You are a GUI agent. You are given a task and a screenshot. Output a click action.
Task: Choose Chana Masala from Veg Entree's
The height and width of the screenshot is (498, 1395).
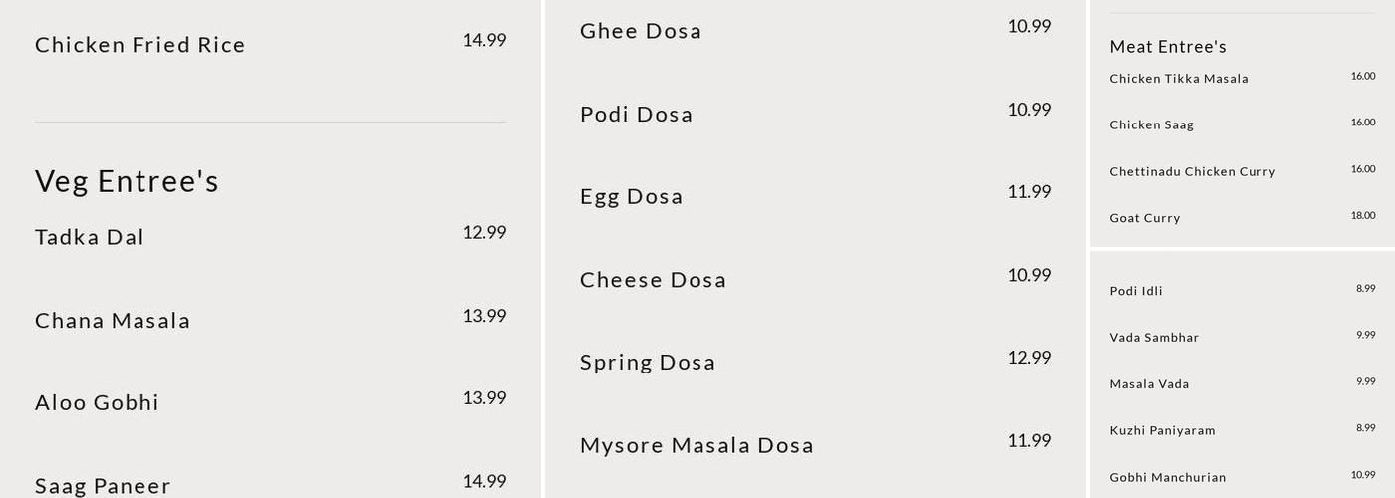pyautogui.click(x=113, y=321)
